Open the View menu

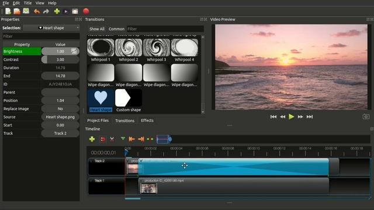40,3
